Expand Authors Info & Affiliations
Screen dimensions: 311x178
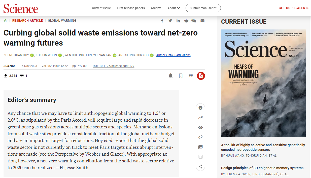(x=173, y=55)
